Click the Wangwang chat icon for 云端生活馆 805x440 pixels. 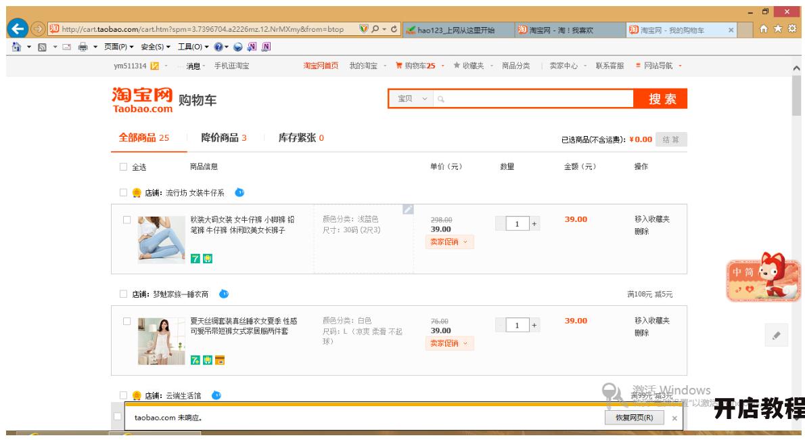tap(216, 395)
